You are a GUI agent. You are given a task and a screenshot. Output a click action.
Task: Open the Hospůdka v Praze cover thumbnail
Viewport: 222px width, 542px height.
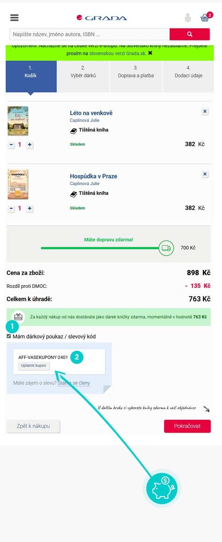point(18,184)
